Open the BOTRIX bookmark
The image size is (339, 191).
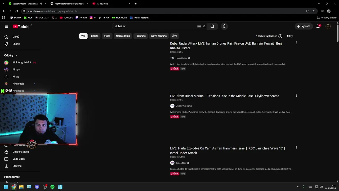[16, 18]
